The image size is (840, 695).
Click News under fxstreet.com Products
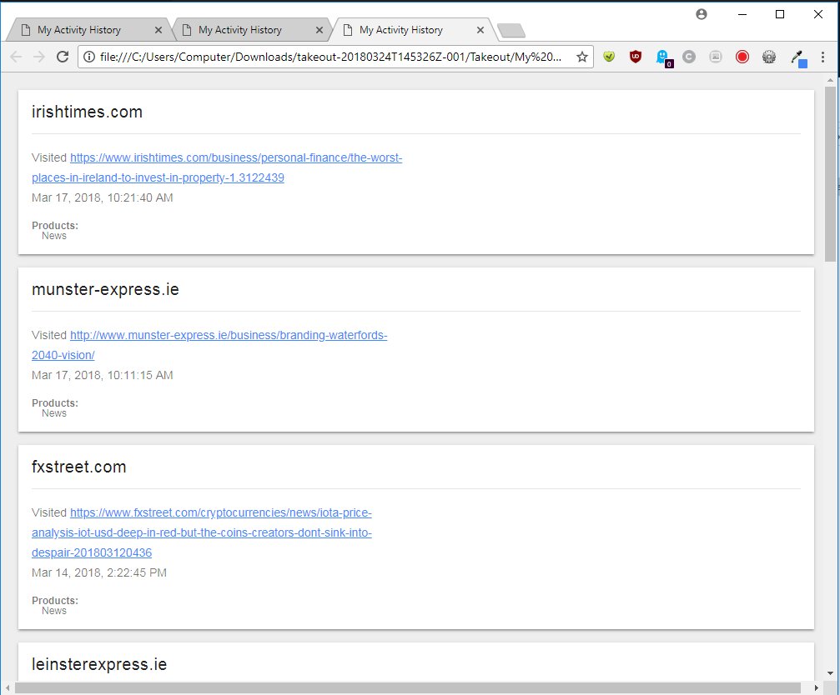pos(54,611)
